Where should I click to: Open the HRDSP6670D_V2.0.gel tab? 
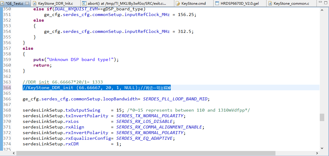click(240, 3)
